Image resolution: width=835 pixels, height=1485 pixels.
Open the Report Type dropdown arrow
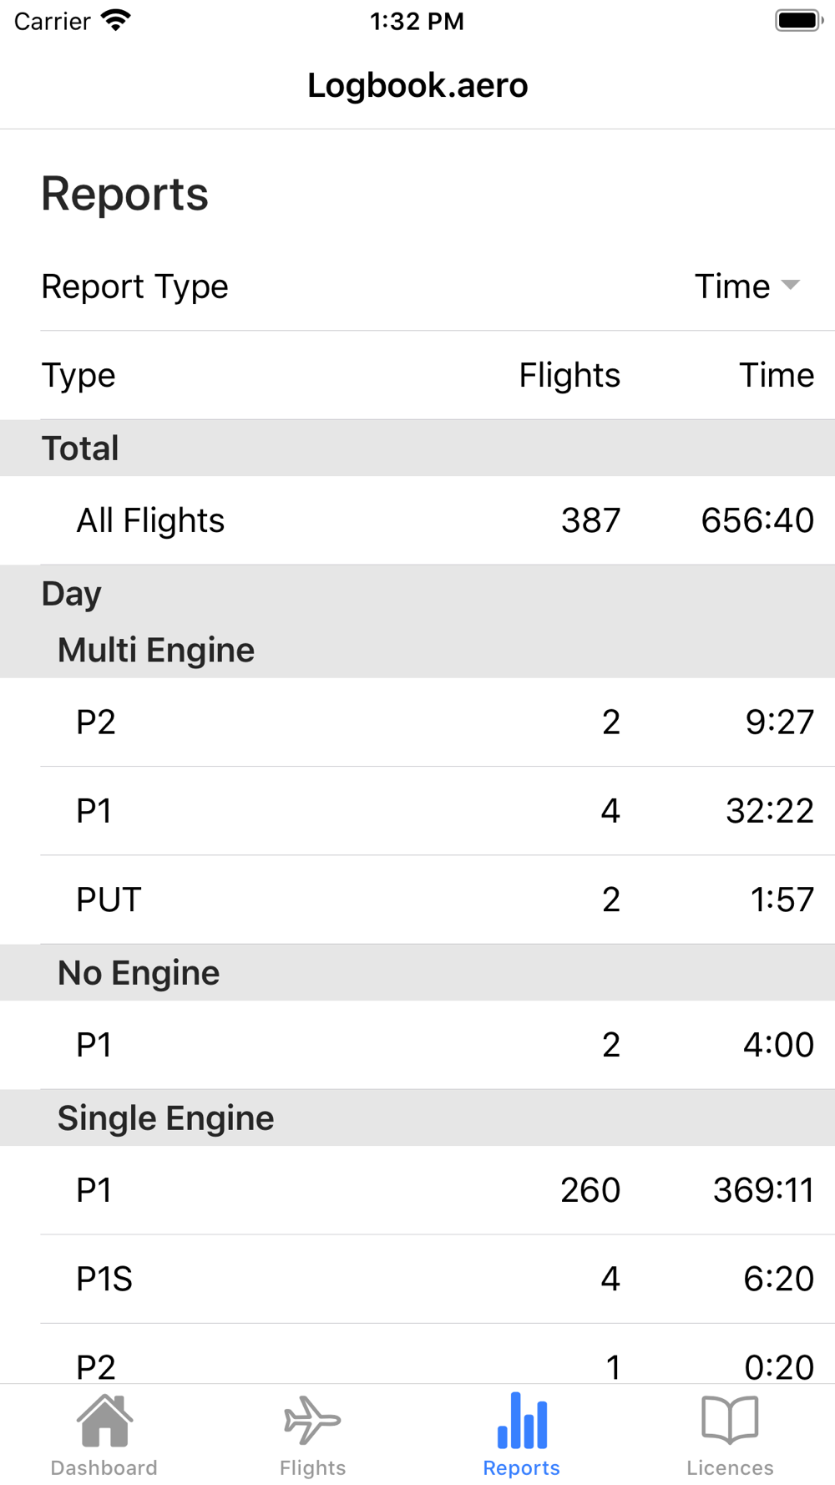coord(790,286)
